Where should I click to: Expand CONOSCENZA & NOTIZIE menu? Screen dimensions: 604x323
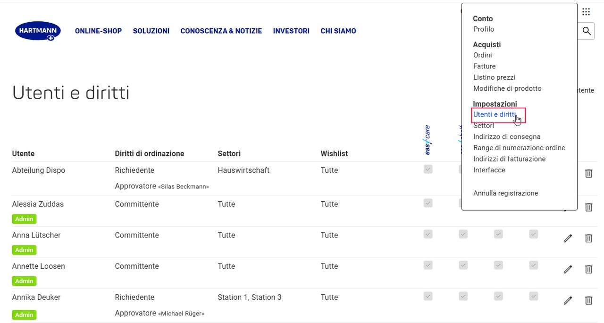(x=221, y=31)
